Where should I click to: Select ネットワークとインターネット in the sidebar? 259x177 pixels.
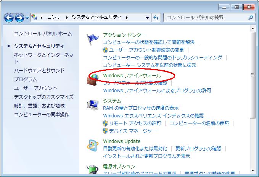[43, 55]
